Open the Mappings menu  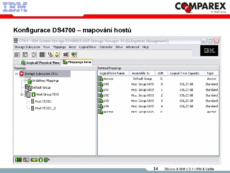(59, 47)
